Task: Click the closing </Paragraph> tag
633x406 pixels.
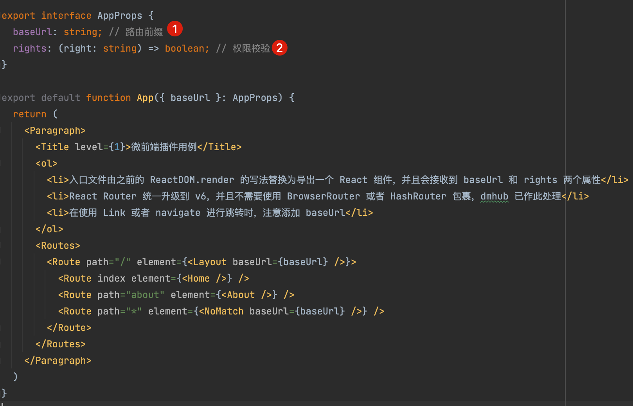Action: click(58, 361)
